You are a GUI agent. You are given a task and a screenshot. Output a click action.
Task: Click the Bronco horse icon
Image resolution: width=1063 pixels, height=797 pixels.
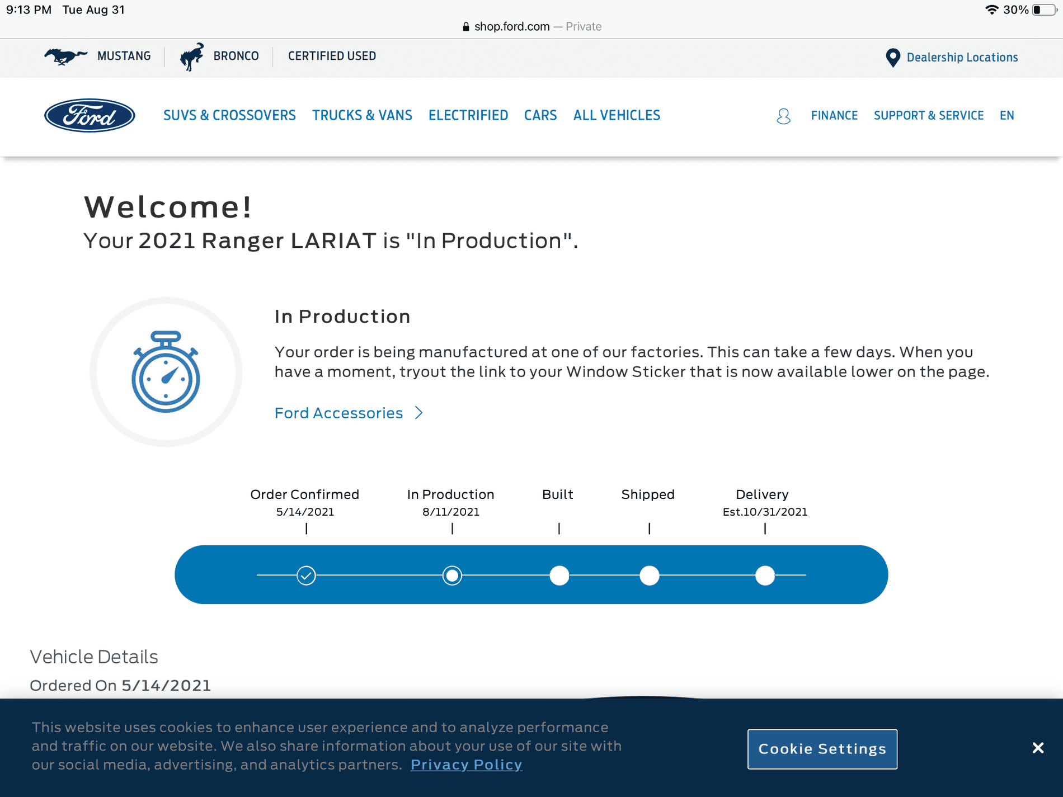pyautogui.click(x=191, y=56)
